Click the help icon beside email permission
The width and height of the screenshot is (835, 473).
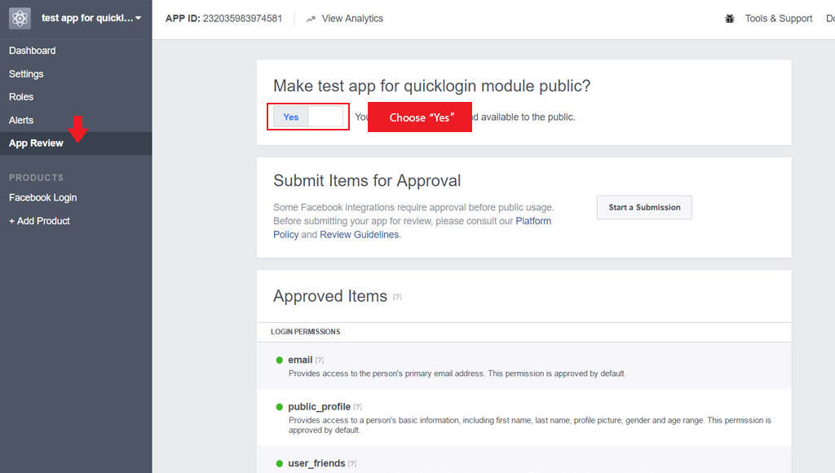pos(320,360)
